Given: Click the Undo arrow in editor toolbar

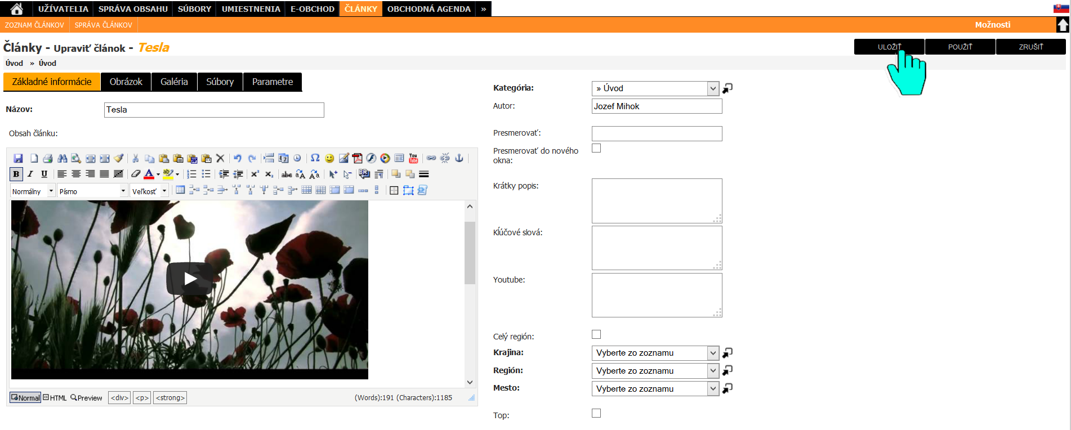Looking at the screenshot, I should 238,158.
